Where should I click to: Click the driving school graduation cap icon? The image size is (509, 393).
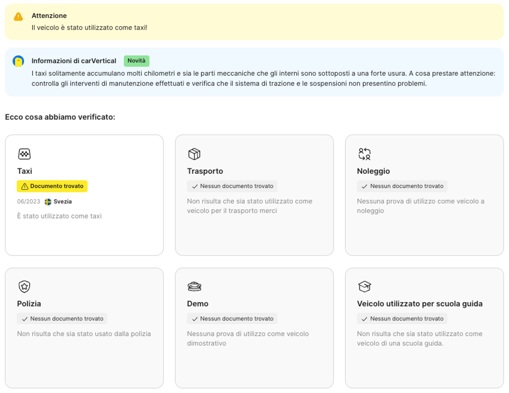tap(364, 286)
